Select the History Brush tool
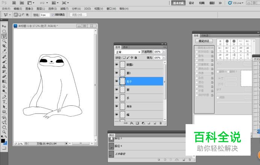The height and width of the screenshot is (165, 260). [x=4, y=72]
